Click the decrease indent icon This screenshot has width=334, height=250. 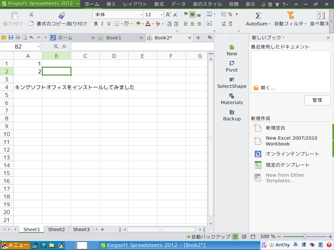169,24
